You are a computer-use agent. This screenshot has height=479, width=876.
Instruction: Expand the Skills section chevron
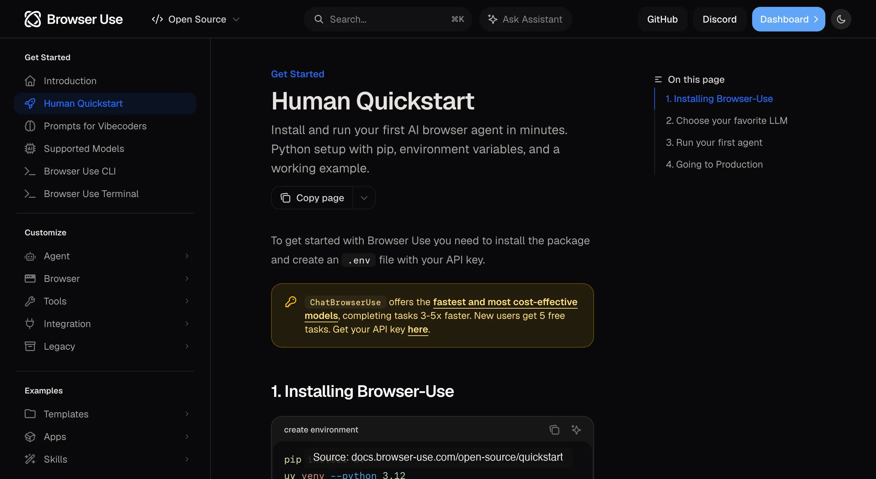pos(187,459)
